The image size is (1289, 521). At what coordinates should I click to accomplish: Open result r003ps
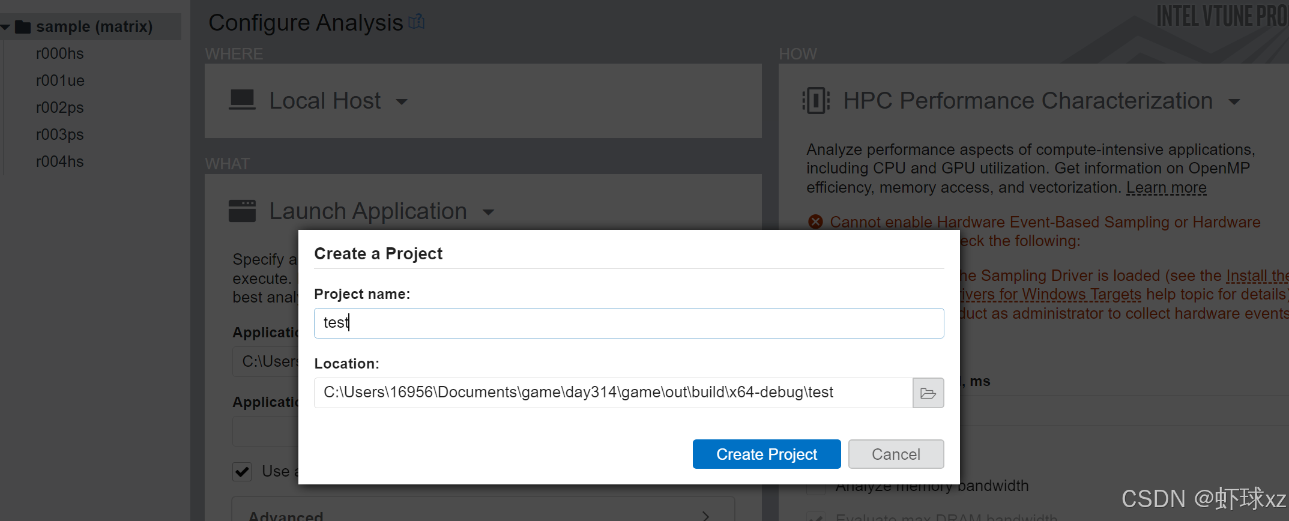pyautogui.click(x=59, y=134)
